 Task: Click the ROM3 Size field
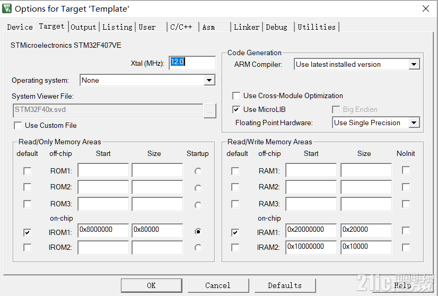pos(157,204)
